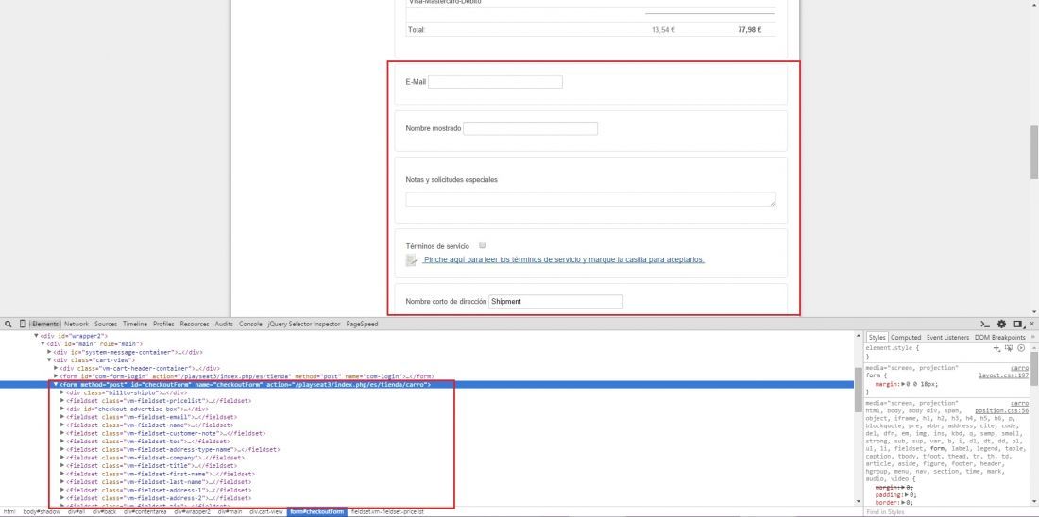1039x517 pixels.
Task: Select the vm-fieldset-first-name fieldset row
Action: coord(161,474)
